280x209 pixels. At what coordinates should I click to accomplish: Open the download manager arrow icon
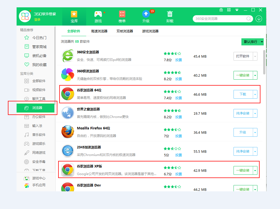click(x=259, y=18)
